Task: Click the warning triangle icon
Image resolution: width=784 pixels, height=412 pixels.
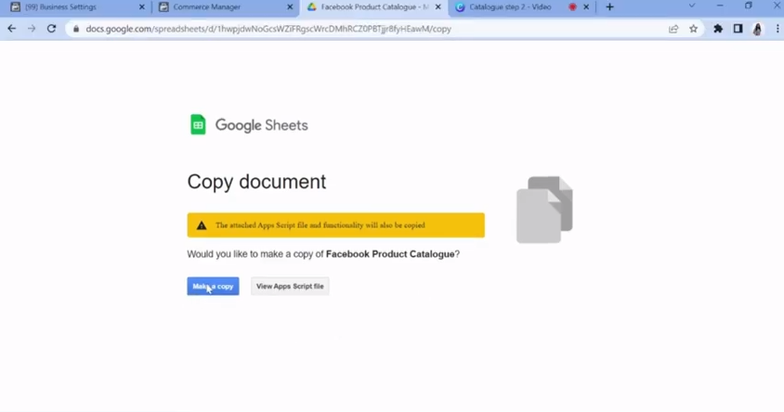Action: click(x=202, y=225)
